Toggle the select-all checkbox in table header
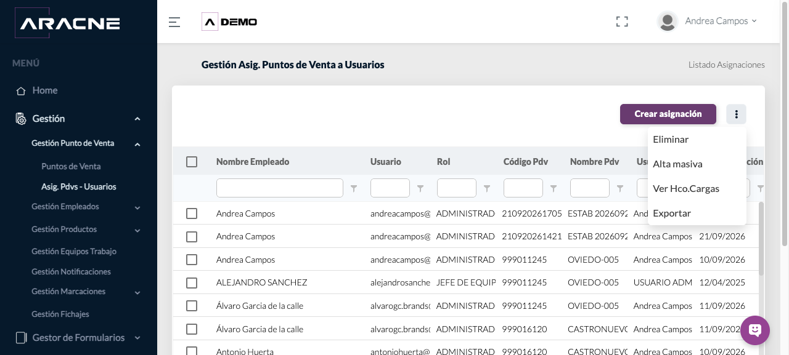The image size is (789, 355). 192,162
